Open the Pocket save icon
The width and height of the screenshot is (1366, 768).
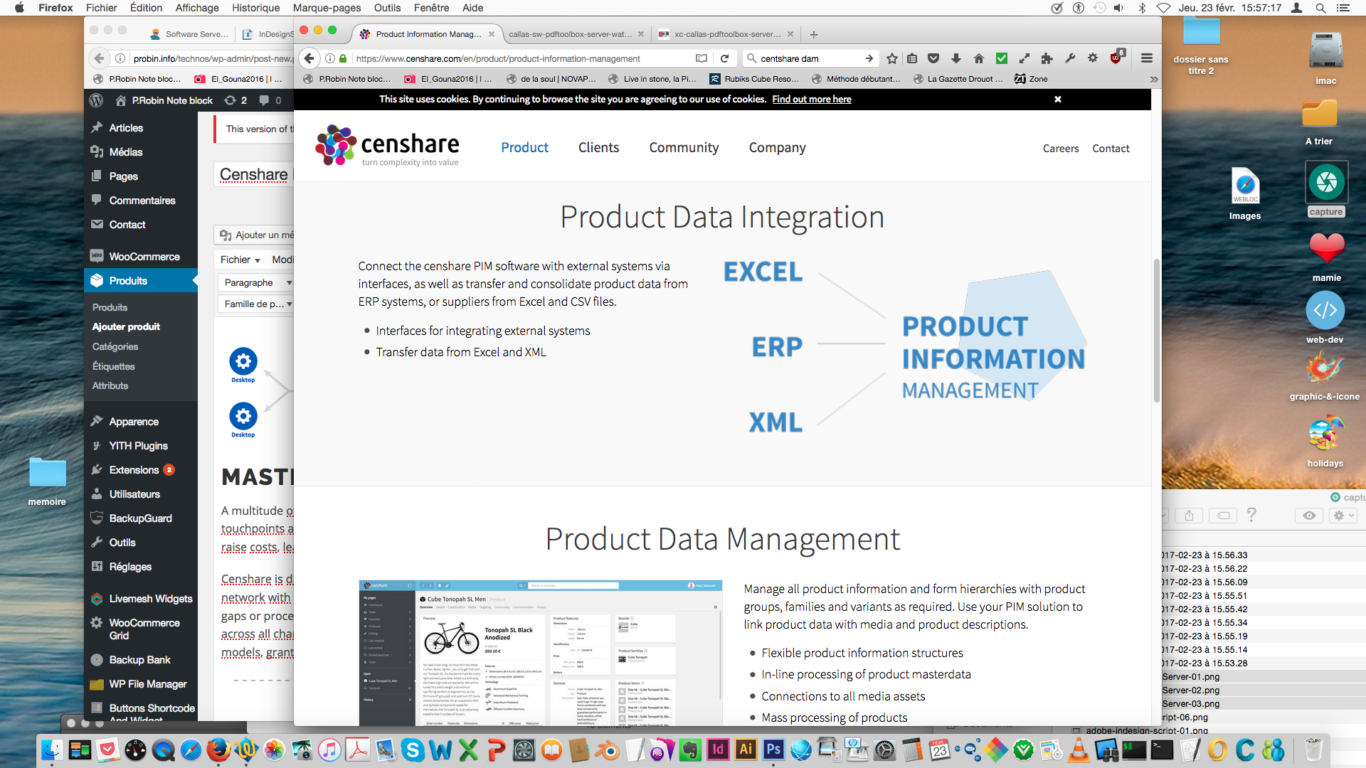point(933,58)
